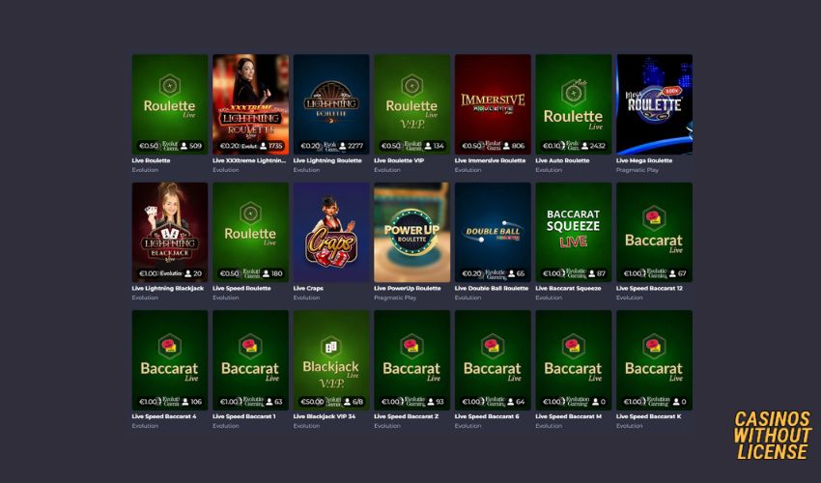Launch the Live Speed Baccarat 12 thumbnail
Viewport: 821px width, 483px height.
click(655, 232)
